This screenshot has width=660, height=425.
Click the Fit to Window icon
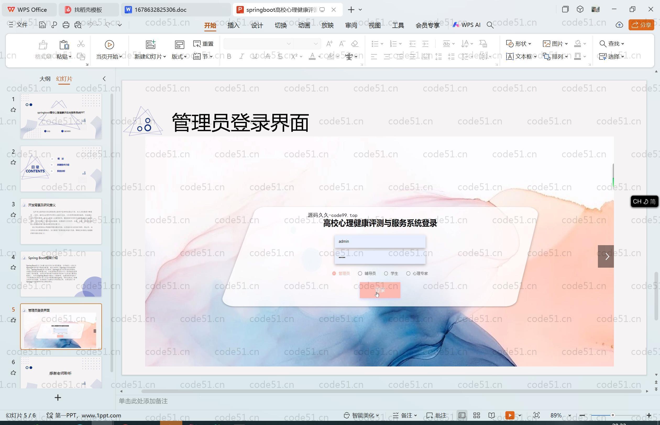click(537, 415)
